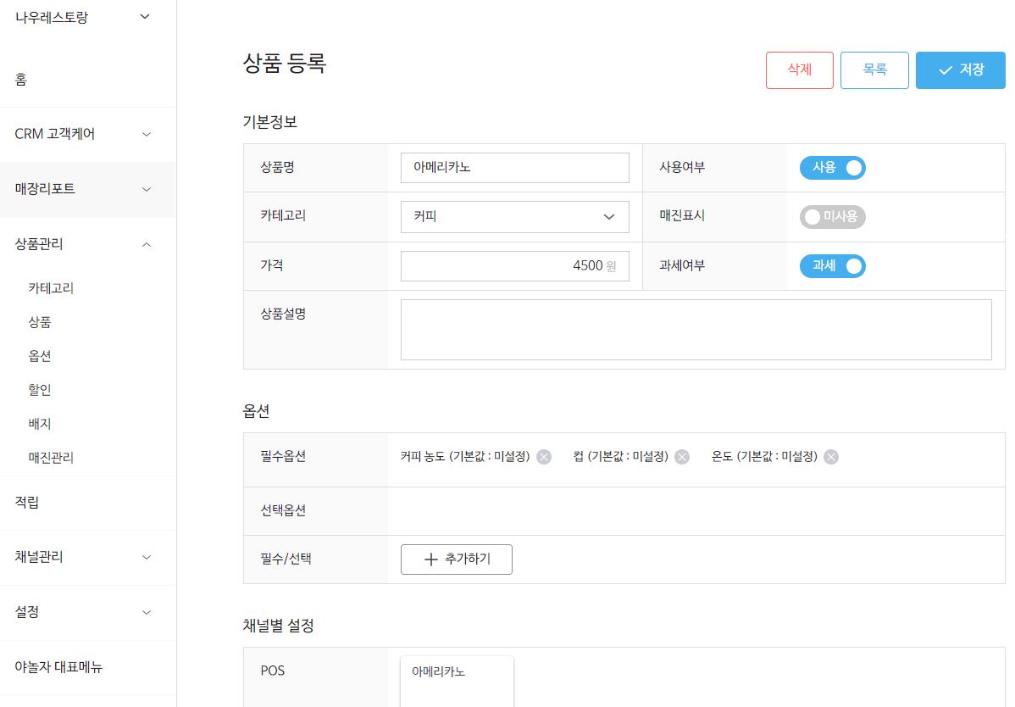Click the 목록 button
The image size is (1015, 707).
click(x=874, y=70)
